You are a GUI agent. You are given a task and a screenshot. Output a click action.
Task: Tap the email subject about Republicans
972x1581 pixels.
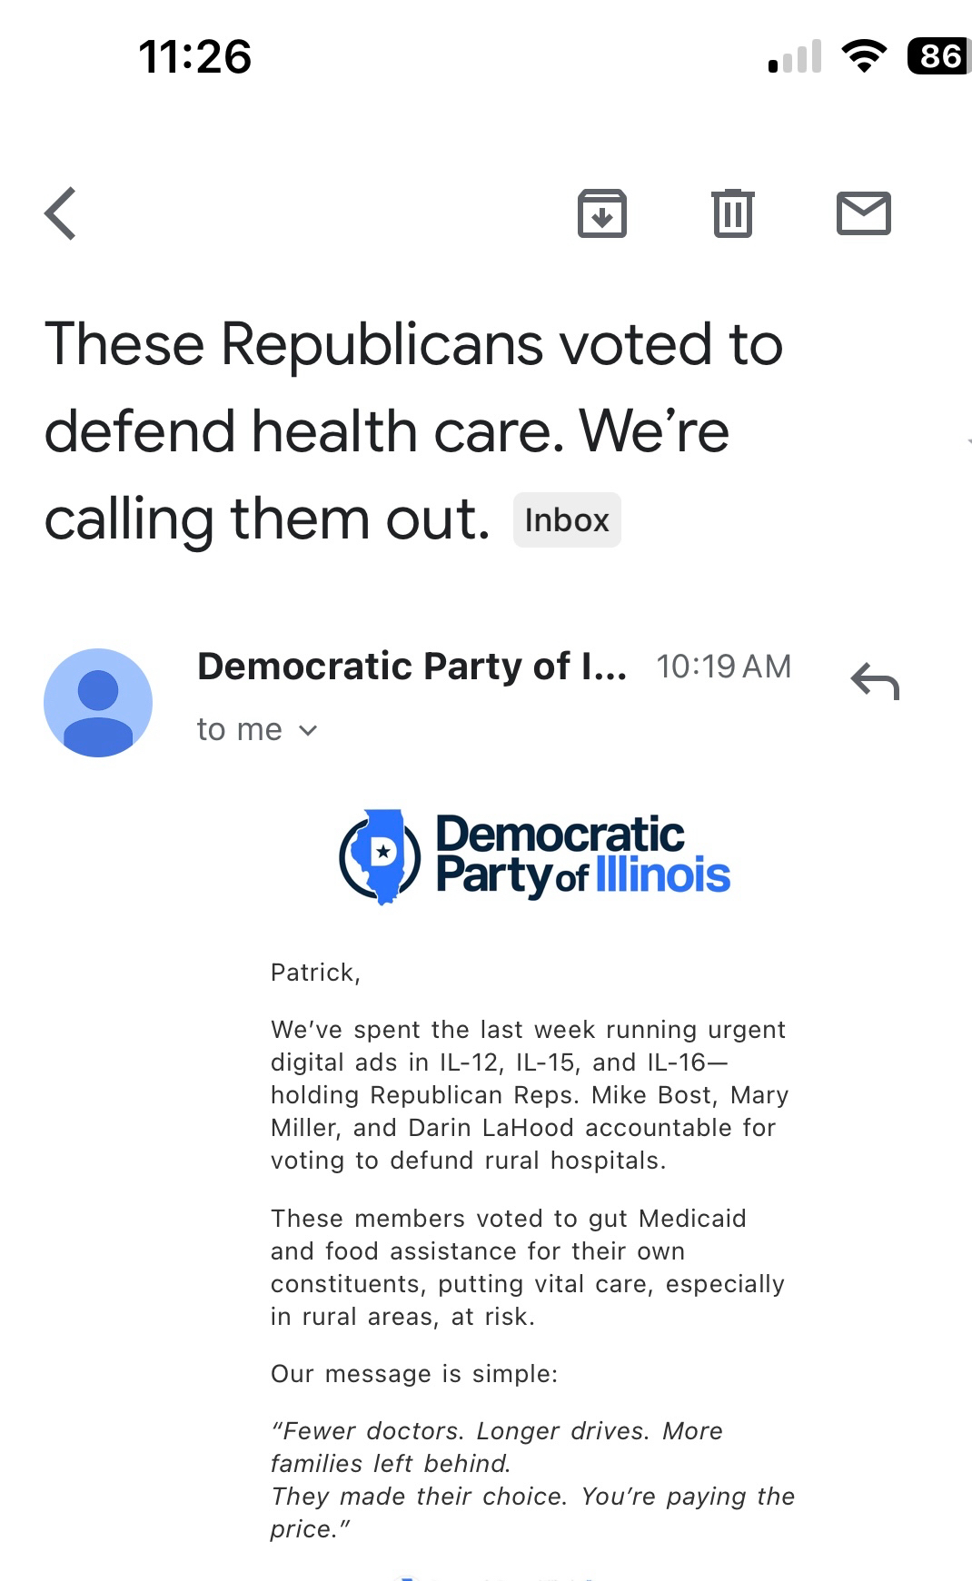pyautogui.click(x=413, y=431)
